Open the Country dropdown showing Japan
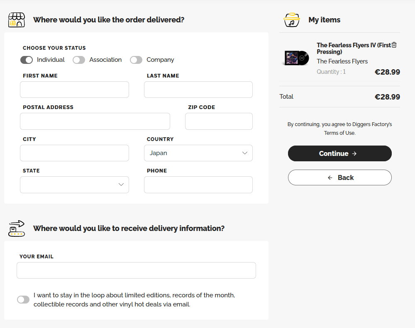 point(198,153)
